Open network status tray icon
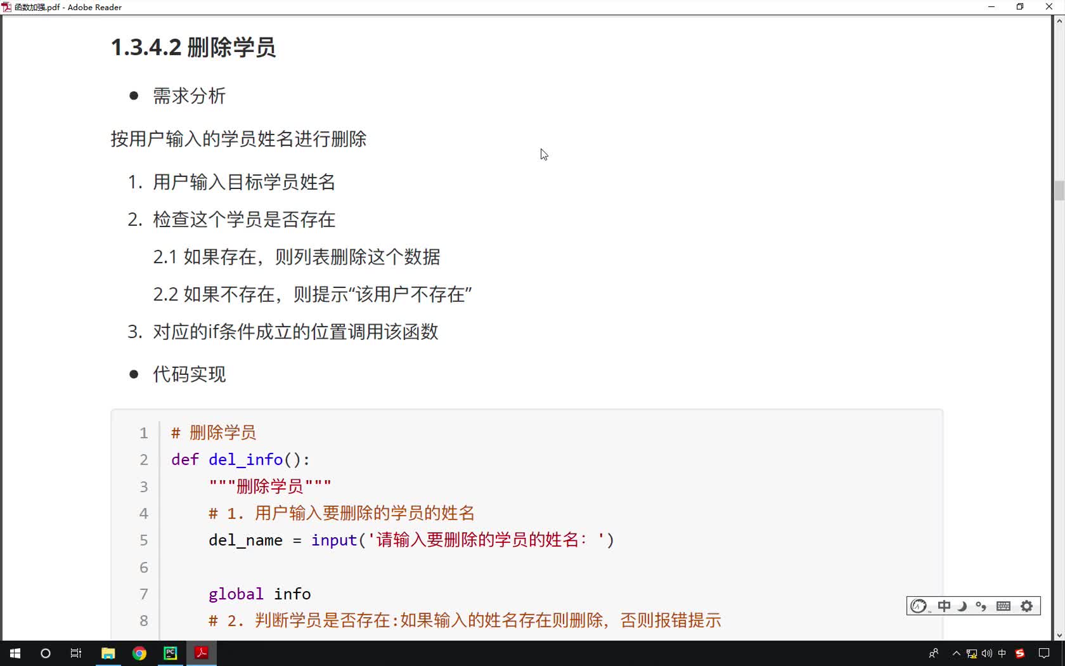The image size is (1065, 666). [x=972, y=653]
